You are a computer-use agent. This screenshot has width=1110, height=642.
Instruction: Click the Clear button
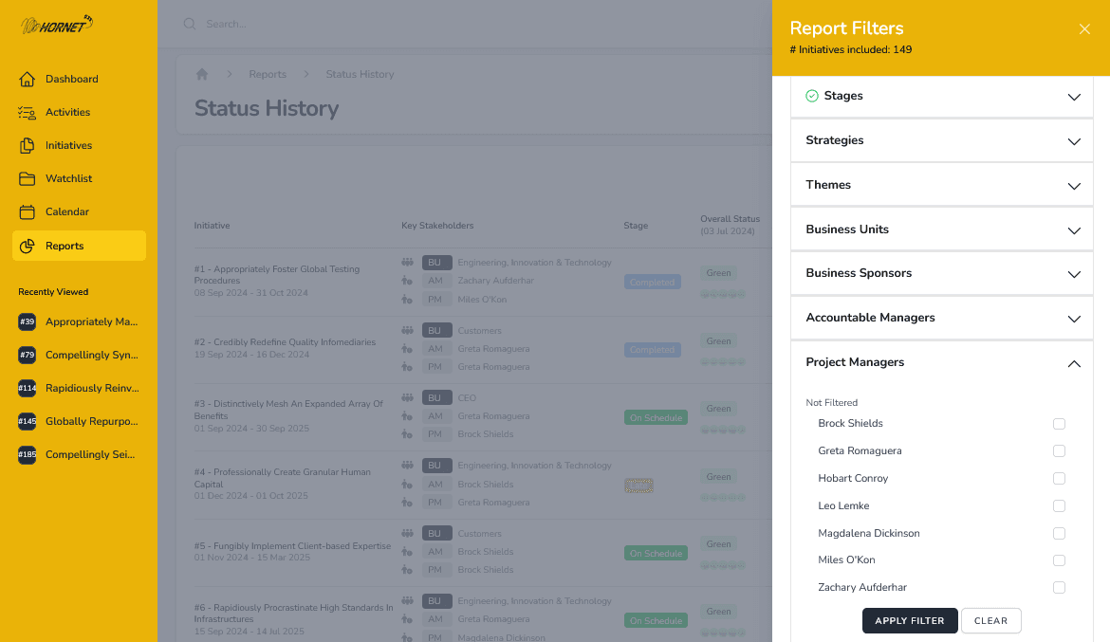coord(990,621)
